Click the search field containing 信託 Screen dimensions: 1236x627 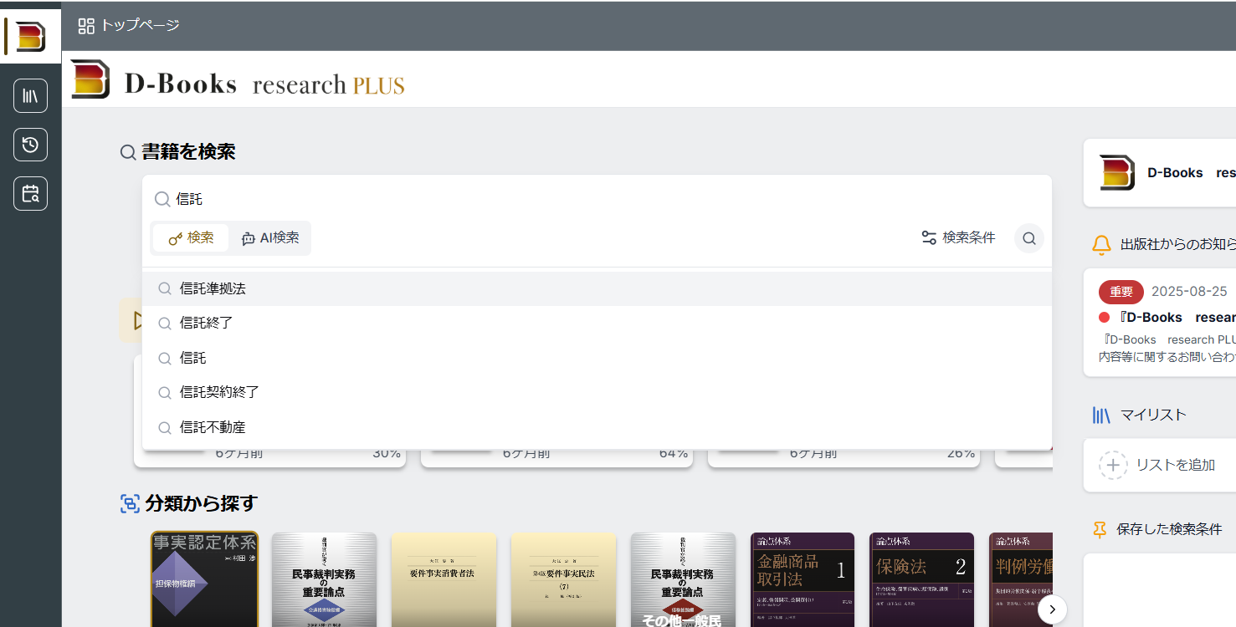[597, 199]
